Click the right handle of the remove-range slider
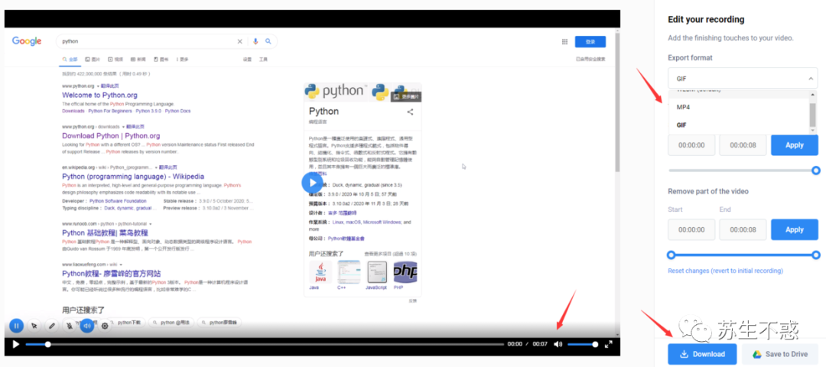 coord(816,255)
